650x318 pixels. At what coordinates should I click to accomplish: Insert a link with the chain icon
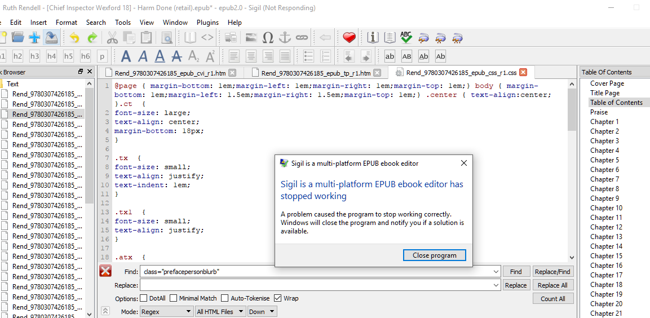pos(302,38)
